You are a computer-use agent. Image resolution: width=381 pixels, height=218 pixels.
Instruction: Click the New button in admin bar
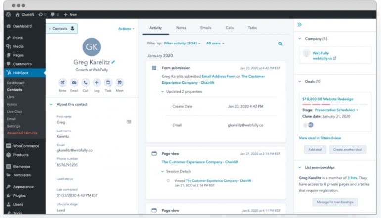pos(70,14)
